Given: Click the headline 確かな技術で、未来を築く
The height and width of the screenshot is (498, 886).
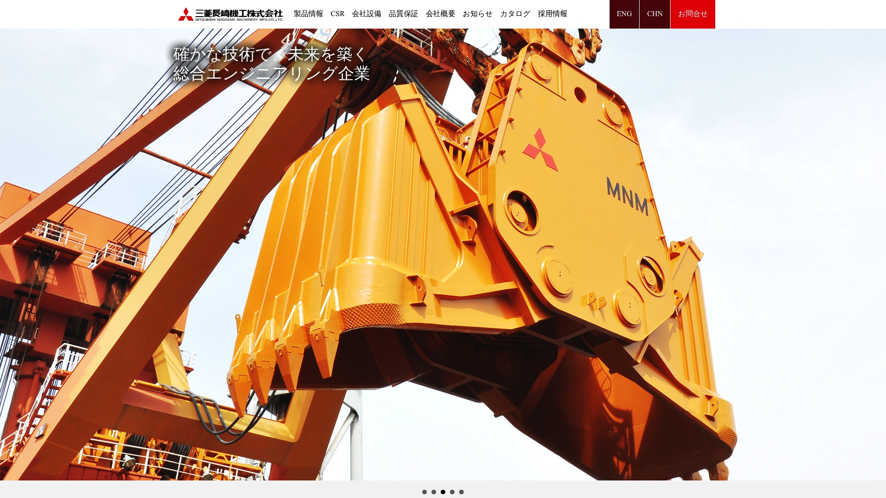Looking at the screenshot, I should click(x=270, y=54).
